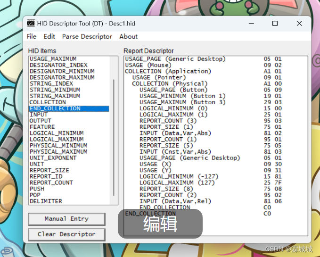Select STRING_MAXIMUM in HID Items list
The image size is (320, 257).
click(69, 96)
